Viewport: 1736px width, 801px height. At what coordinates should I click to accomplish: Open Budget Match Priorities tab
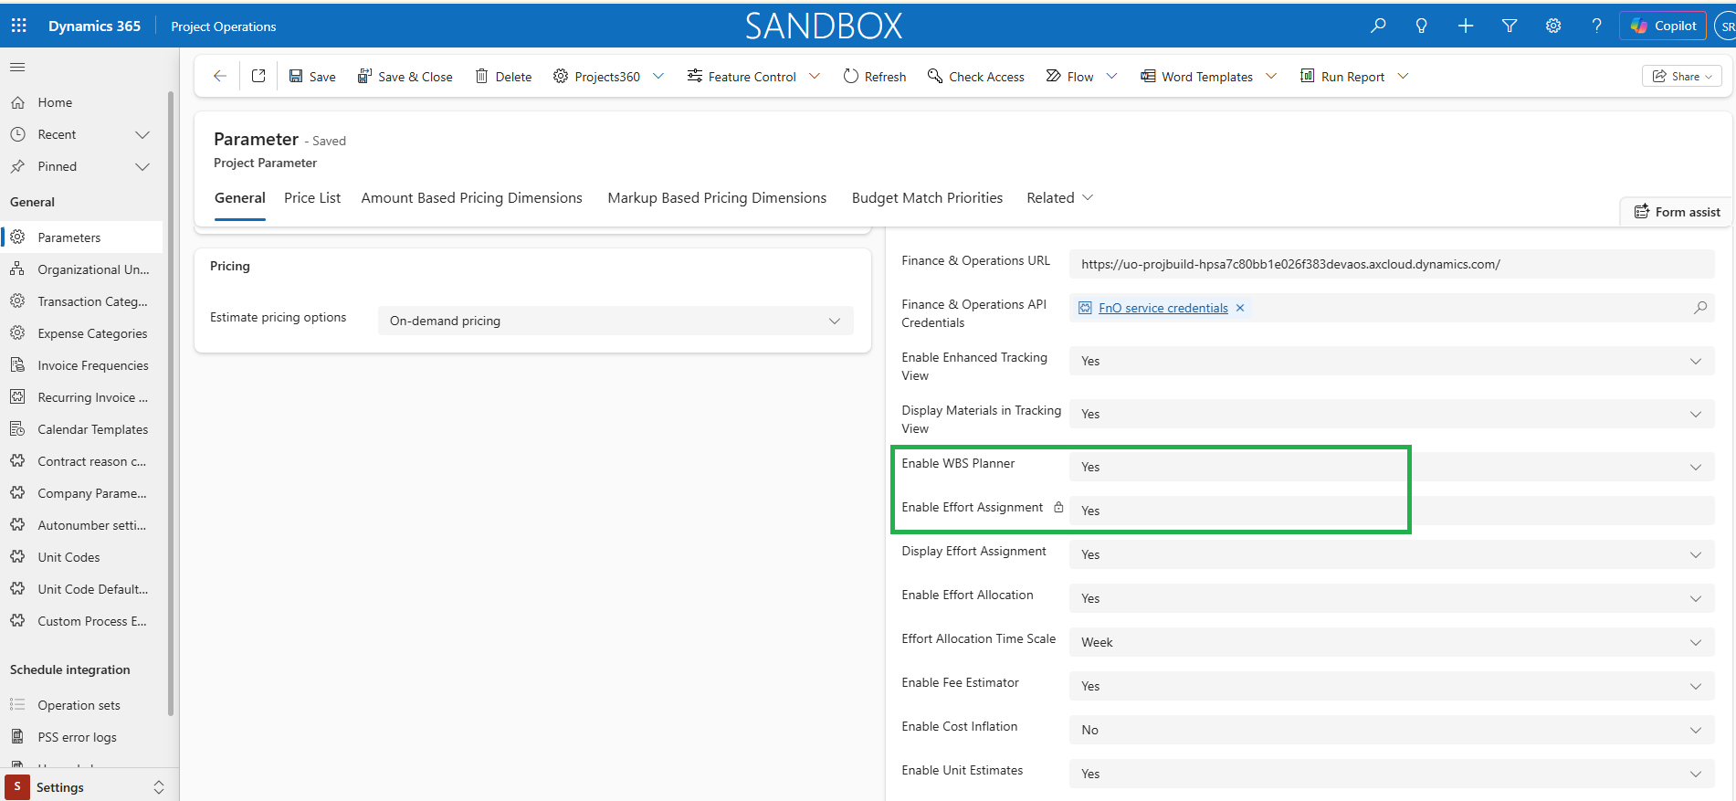click(x=927, y=198)
